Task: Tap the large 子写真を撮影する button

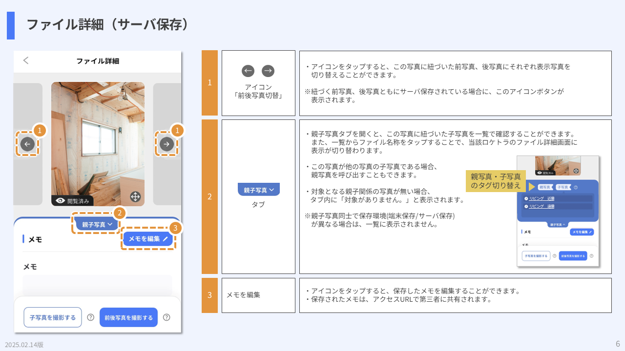Action: coord(53,317)
